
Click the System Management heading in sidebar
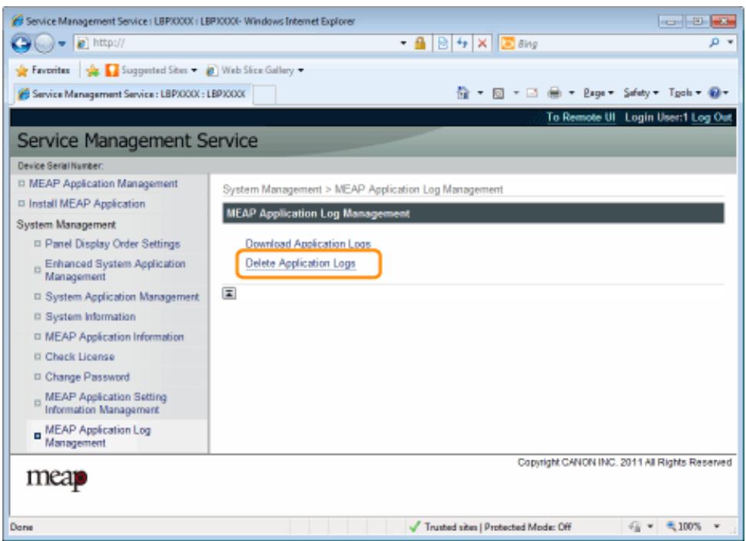tap(66, 224)
